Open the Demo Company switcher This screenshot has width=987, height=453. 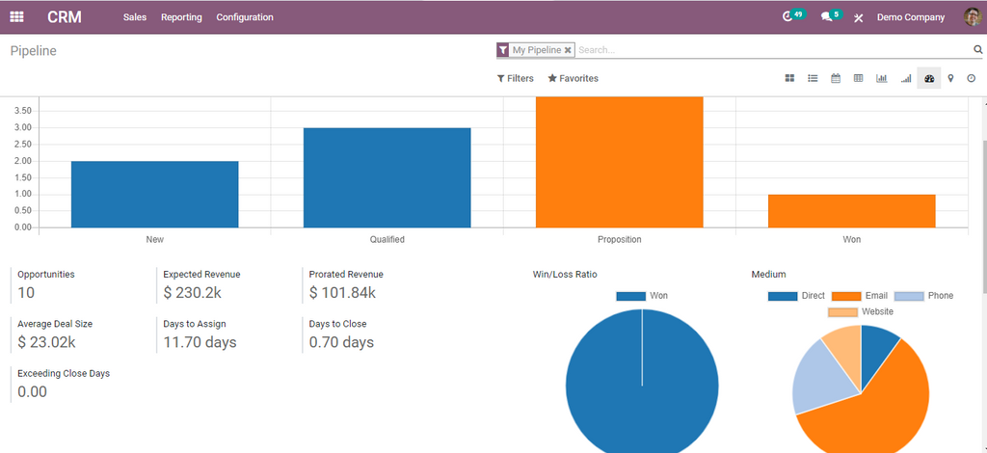pyautogui.click(x=910, y=17)
